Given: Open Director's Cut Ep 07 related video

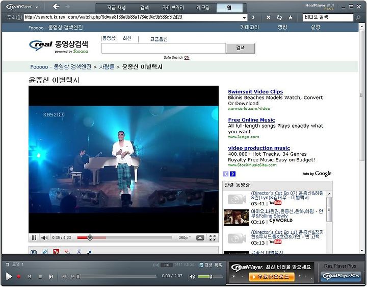Looking at the screenshot, I should pos(287,195).
